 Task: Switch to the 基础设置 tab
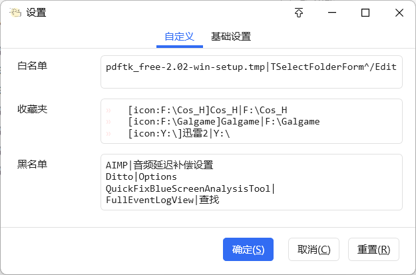(x=231, y=37)
